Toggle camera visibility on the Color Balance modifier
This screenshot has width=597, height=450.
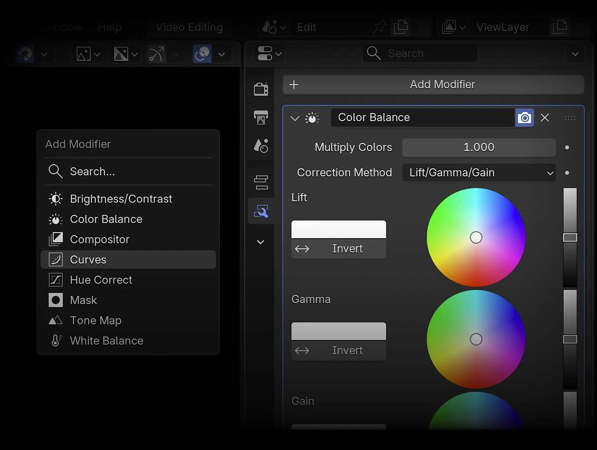525,118
